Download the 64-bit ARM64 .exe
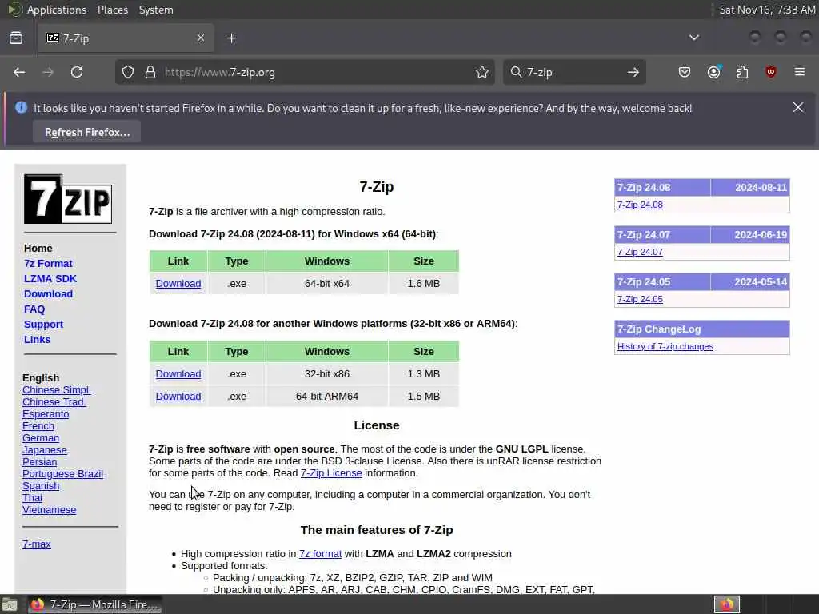The height and width of the screenshot is (614, 819). [178, 397]
